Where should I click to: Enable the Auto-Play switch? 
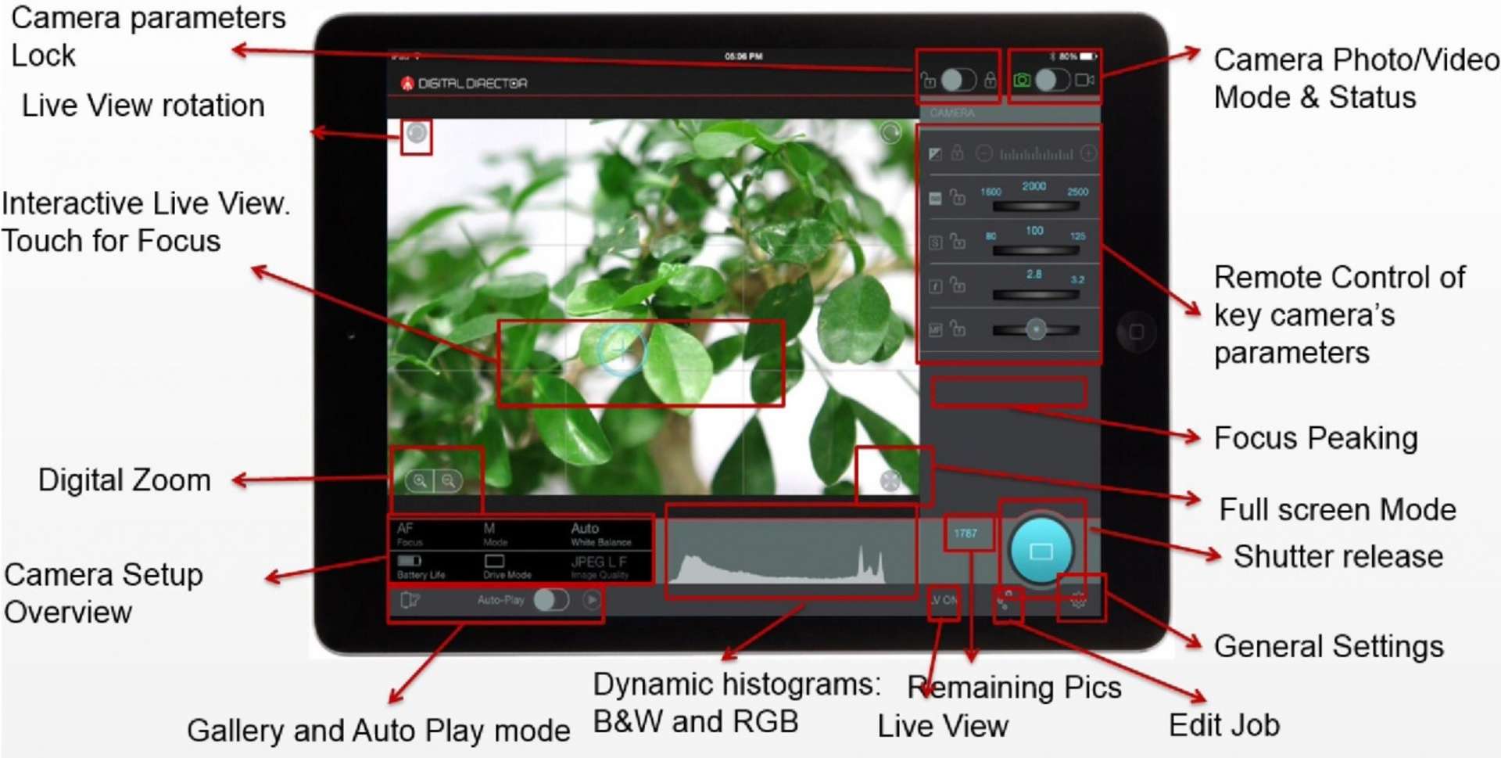[x=551, y=600]
